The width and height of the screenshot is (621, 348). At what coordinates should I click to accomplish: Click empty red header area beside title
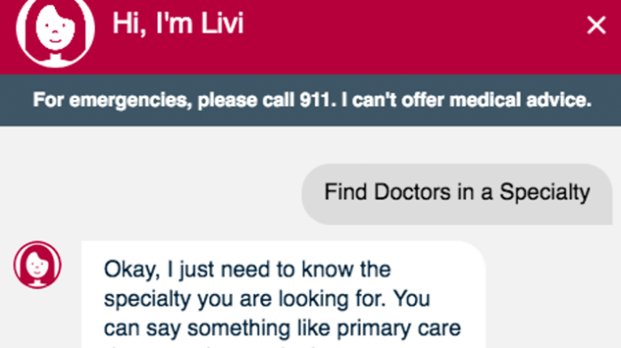point(412,35)
